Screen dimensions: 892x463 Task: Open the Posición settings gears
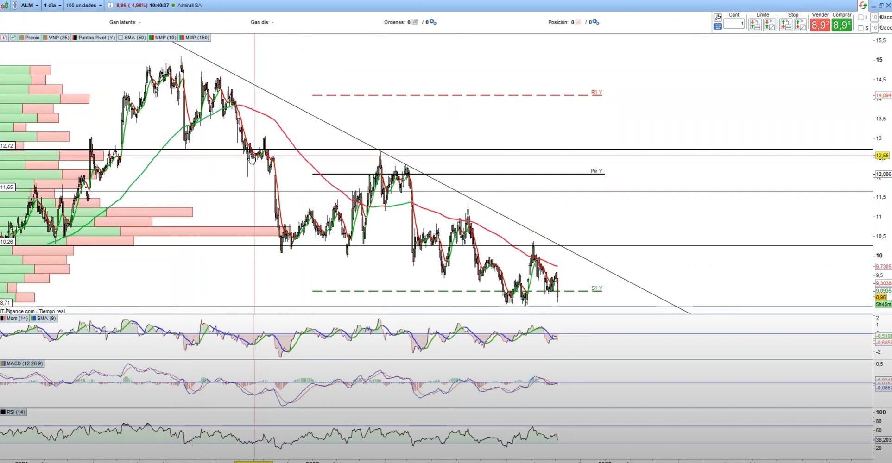[596, 22]
